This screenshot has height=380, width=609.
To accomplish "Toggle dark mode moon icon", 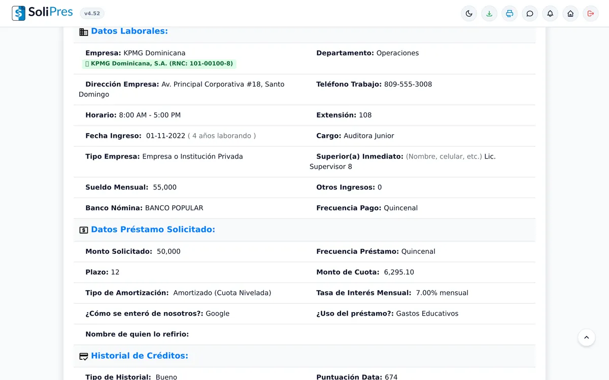I will (469, 14).
